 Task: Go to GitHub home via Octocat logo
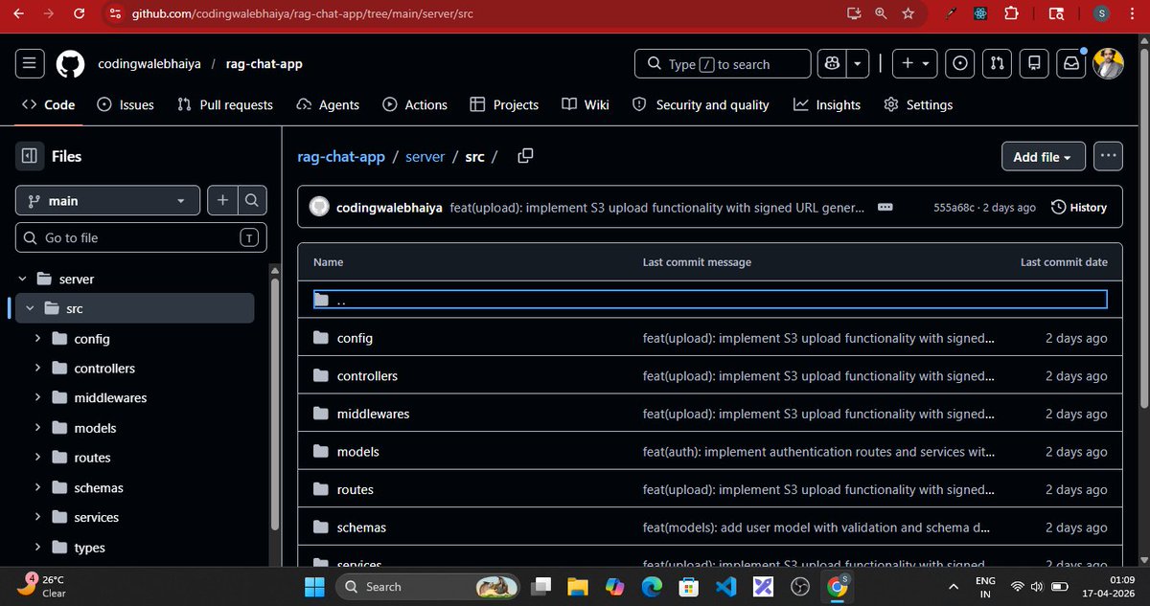(69, 64)
